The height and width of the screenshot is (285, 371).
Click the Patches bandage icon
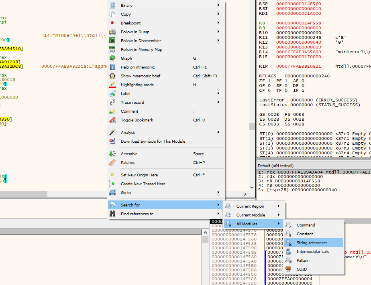click(x=112, y=162)
